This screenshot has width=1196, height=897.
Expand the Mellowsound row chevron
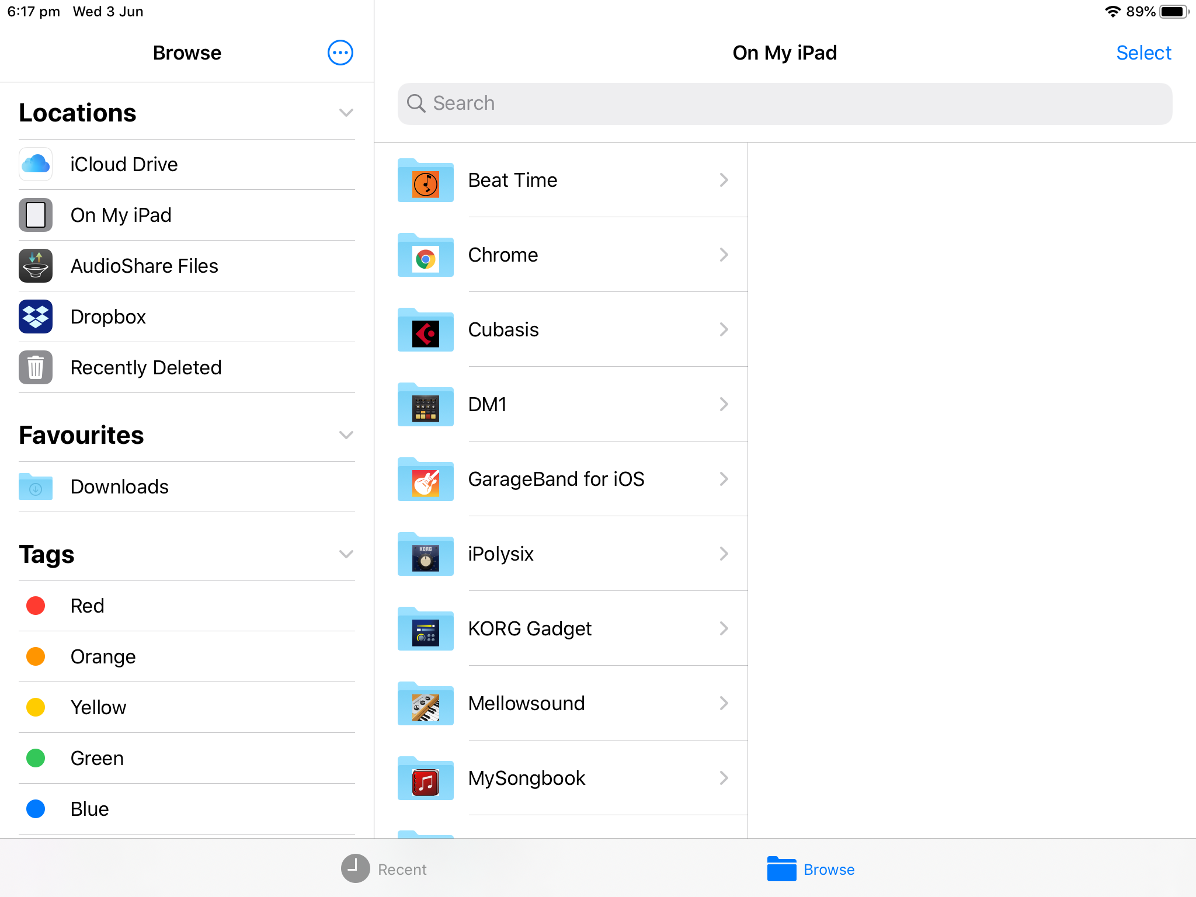tap(724, 703)
